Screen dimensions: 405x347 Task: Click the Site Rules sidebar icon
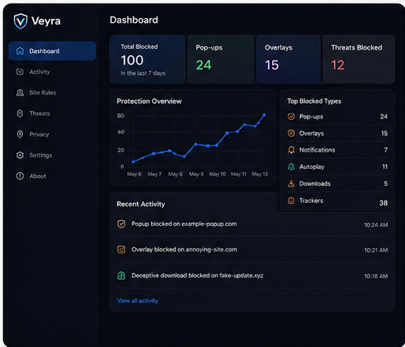20,93
